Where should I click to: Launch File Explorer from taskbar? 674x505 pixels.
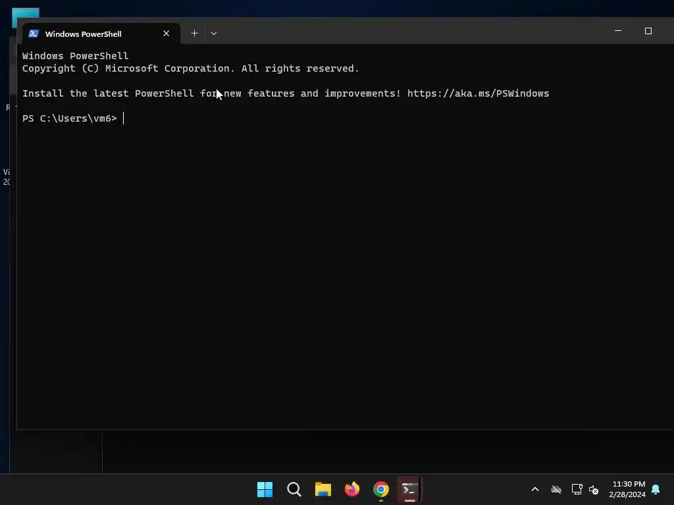tap(323, 489)
